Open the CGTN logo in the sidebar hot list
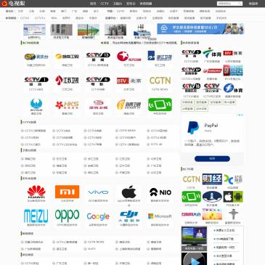The height and width of the screenshot is (265, 265). 191,179
